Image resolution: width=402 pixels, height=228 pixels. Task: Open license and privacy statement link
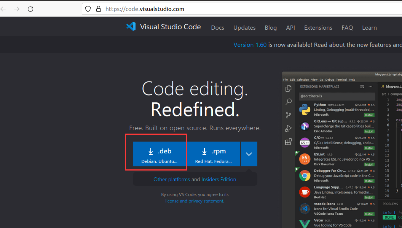[x=194, y=201]
